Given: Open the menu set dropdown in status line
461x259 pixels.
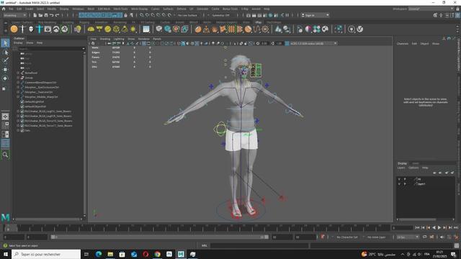Looking at the screenshot, I should pyautogui.click(x=14, y=15).
